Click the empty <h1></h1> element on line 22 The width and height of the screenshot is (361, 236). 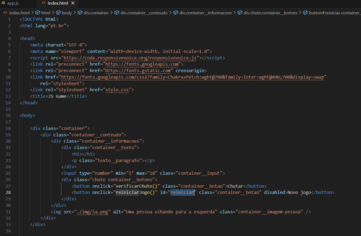pyautogui.click(x=83, y=154)
